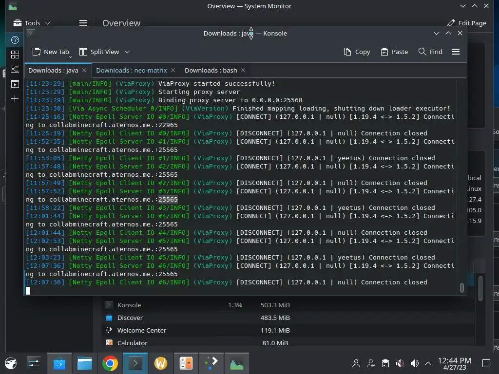Select the Discover row in System Monitor list
Image resolution: width=499 pixels, height=374 pixels.
[x=288, y=318]
